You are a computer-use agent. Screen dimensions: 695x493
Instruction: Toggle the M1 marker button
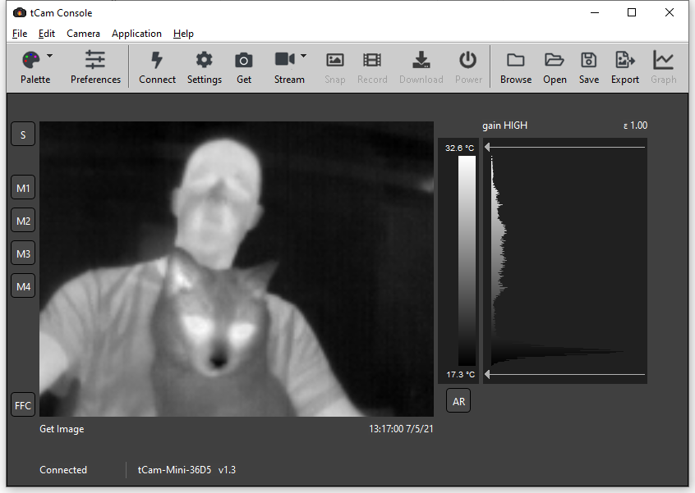23,188
